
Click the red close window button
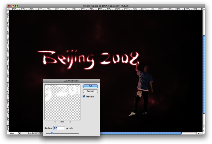click(9, 6)
